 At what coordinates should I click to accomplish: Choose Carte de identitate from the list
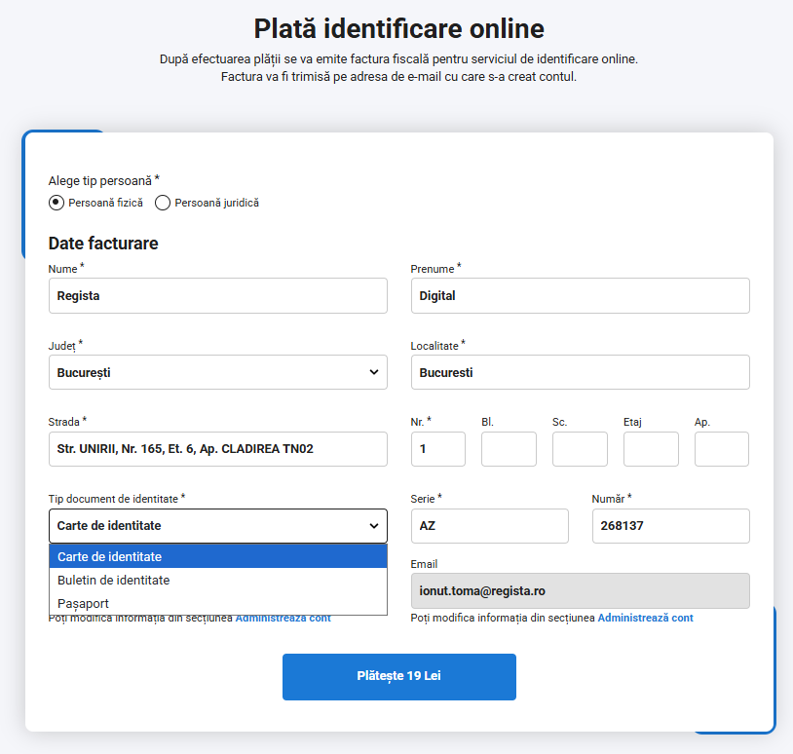pyautogui.click(x=110, y=557)
